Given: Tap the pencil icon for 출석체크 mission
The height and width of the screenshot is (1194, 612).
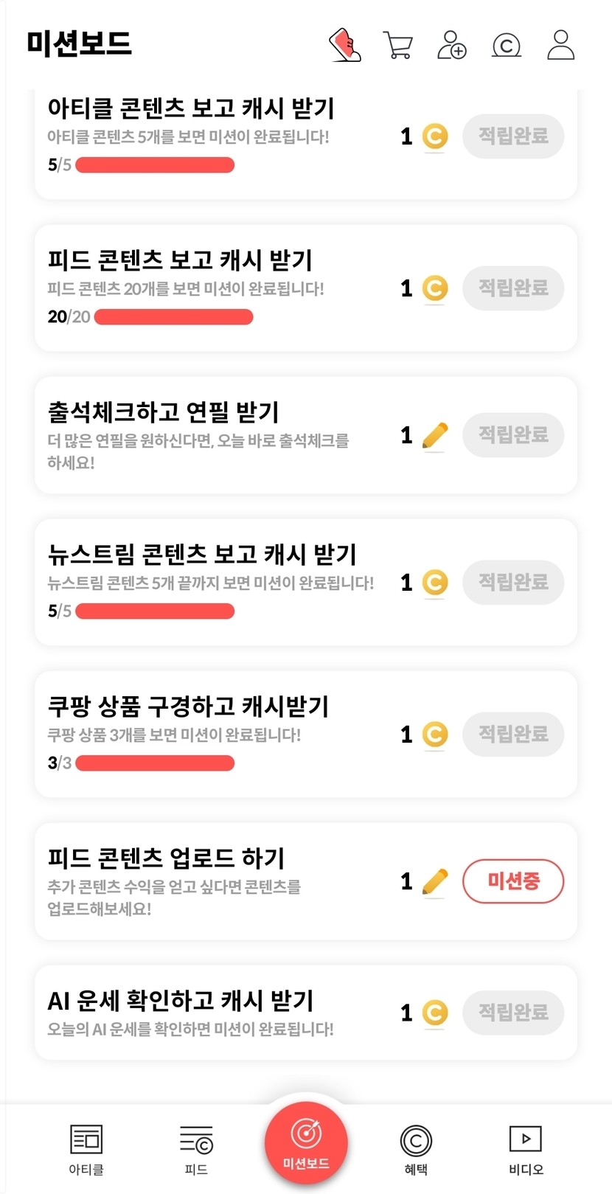Looking at the screenshot, I should pos(435,435).
